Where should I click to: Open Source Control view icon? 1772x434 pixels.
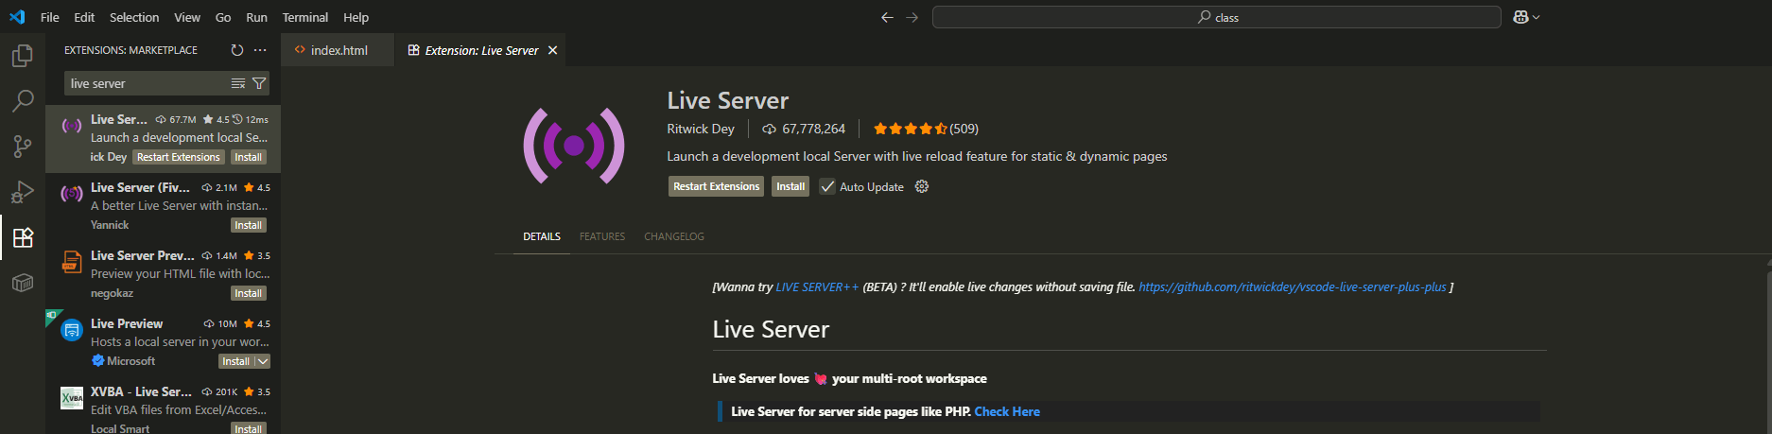coord(22,147)
